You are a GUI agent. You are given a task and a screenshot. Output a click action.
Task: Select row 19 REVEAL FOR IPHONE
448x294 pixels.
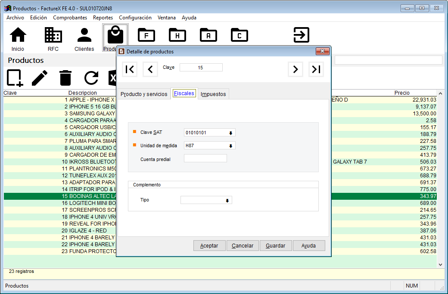click(x=220, y=224)
